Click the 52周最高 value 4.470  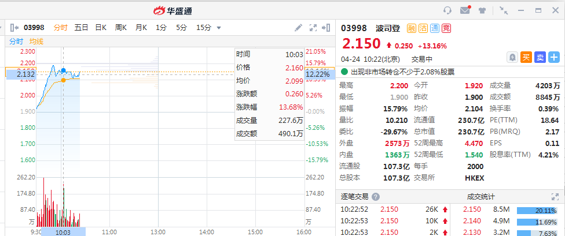click(474, 143)
